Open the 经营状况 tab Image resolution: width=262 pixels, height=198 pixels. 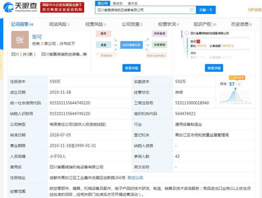tap(168, 24)
